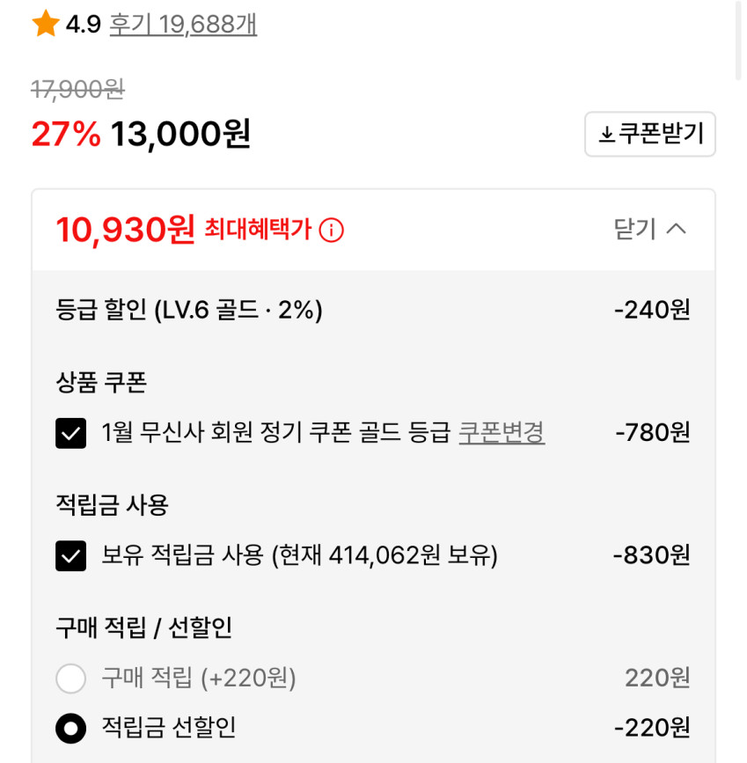
Task: Click the 최대혜택가 label
Action: [258, 231]
